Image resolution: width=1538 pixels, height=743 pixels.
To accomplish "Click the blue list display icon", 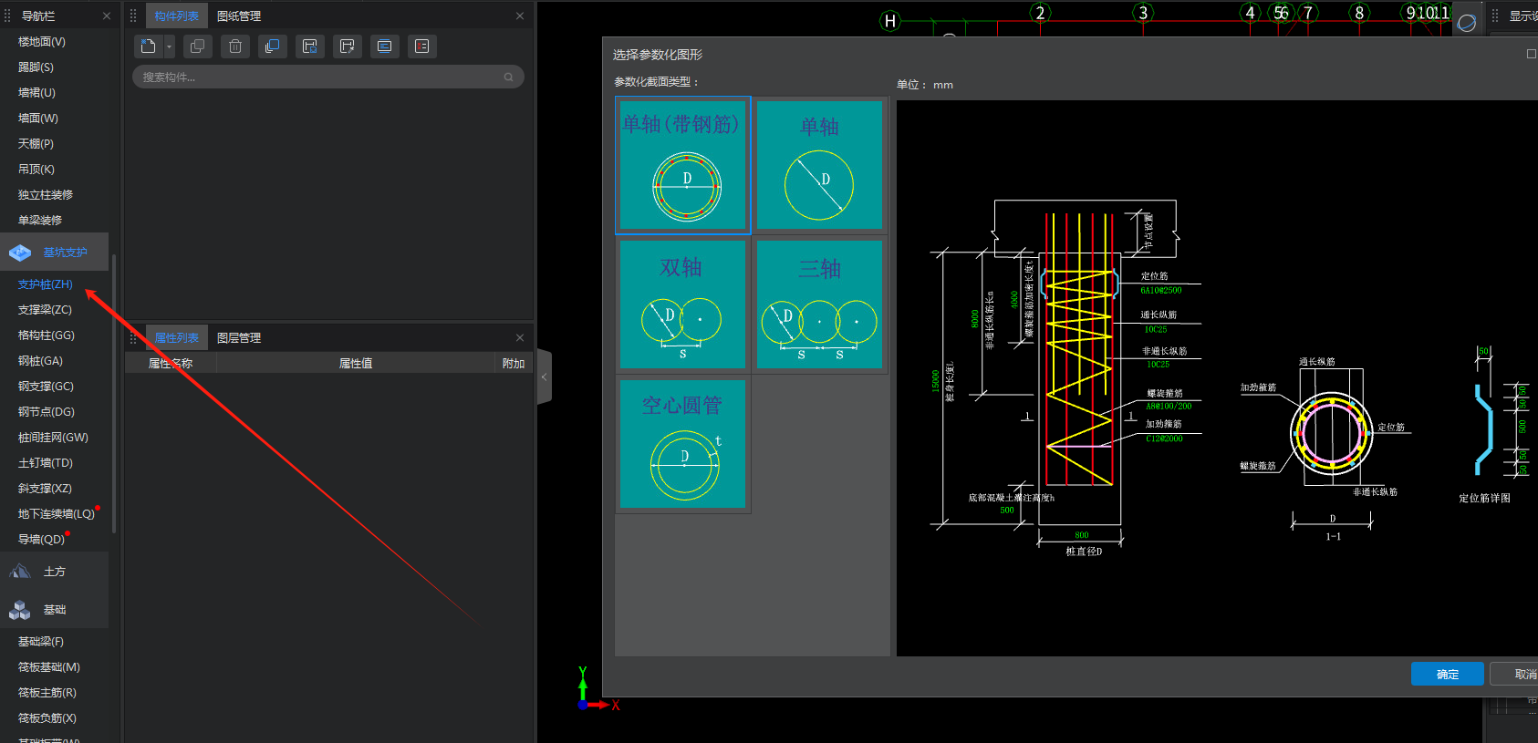I will [384, 46].
